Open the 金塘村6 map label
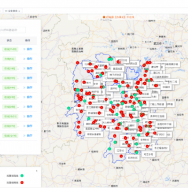The width and height of the screenshot is (188, 188). [x=145, y=140]
